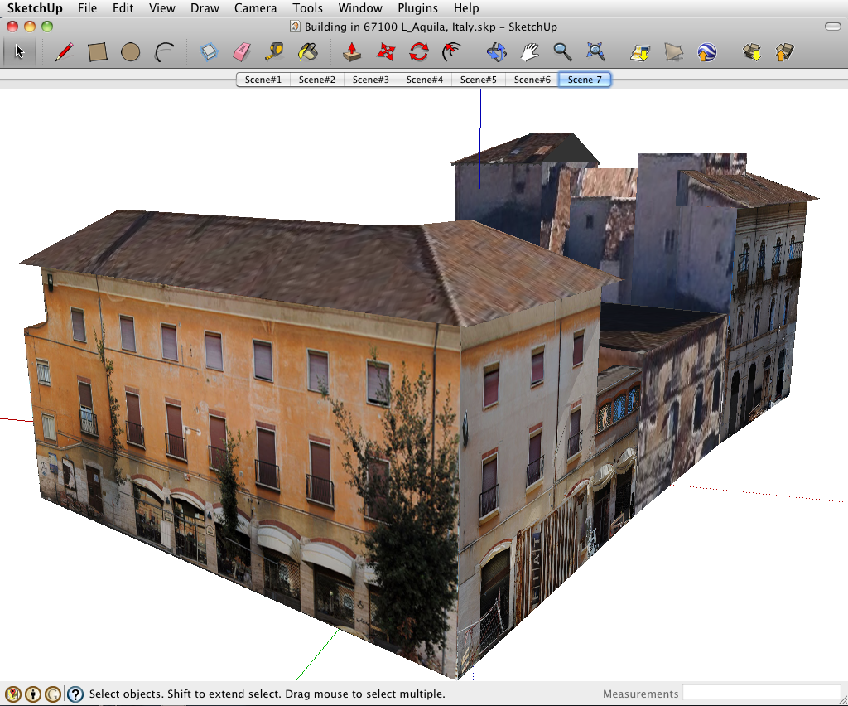Preview model in Google Earth

click(x=706, y=51)
